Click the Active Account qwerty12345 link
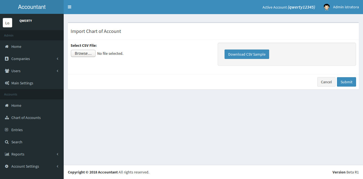Viewport: 363px width, 179px height. coord(289,7)
